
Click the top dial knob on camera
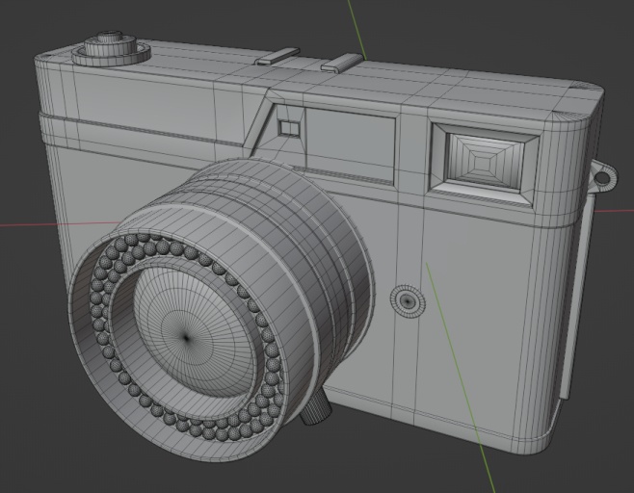click(111, 47)
